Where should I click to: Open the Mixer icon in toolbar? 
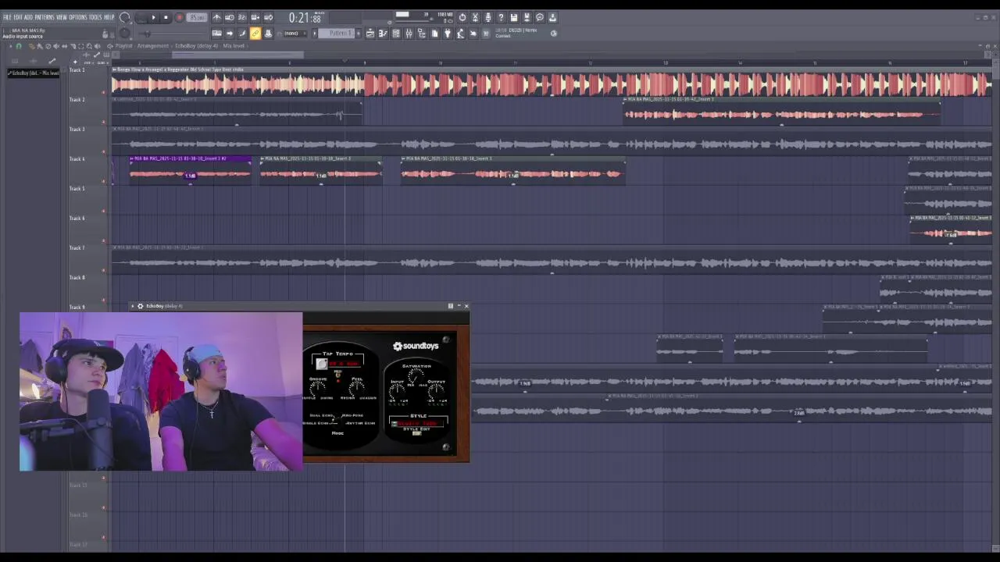coord(409,34)
